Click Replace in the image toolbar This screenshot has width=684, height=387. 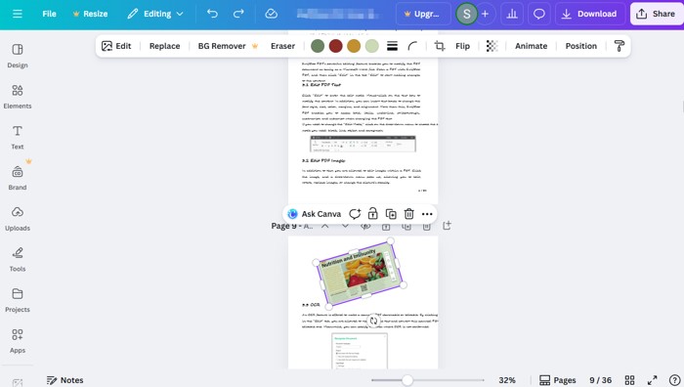point(164,46)
